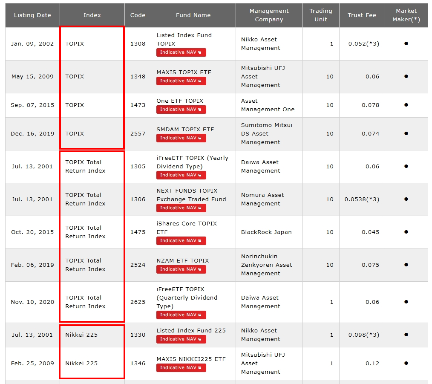The width and height of the screenshot is (432, 384).
Task: Click the fund name One ETF TOPIX
Action: coord(180,101)
